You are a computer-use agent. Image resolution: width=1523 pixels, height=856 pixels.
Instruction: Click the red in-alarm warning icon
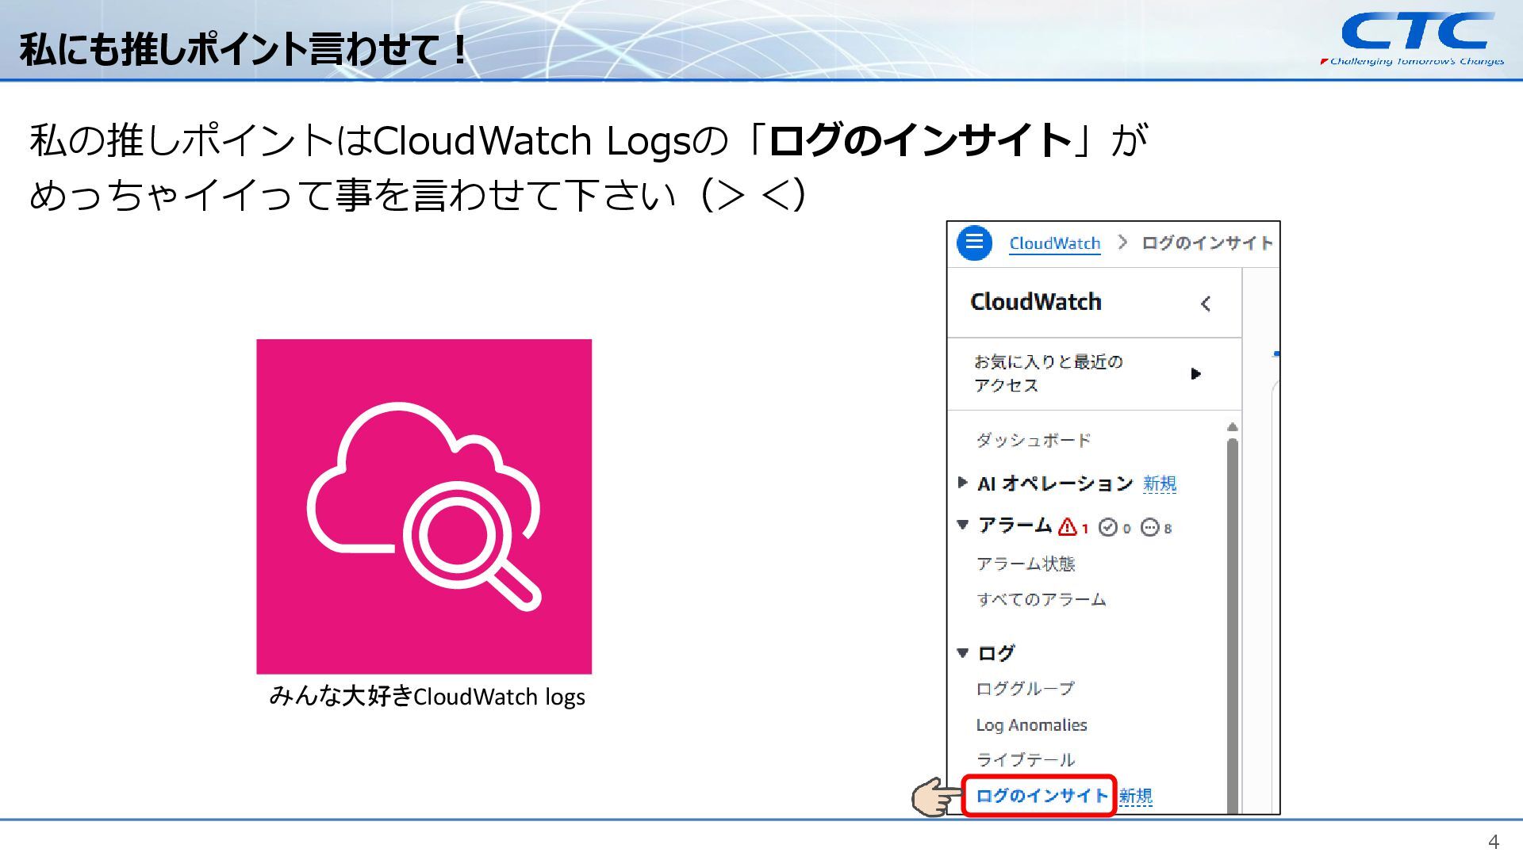point(1068,527)
